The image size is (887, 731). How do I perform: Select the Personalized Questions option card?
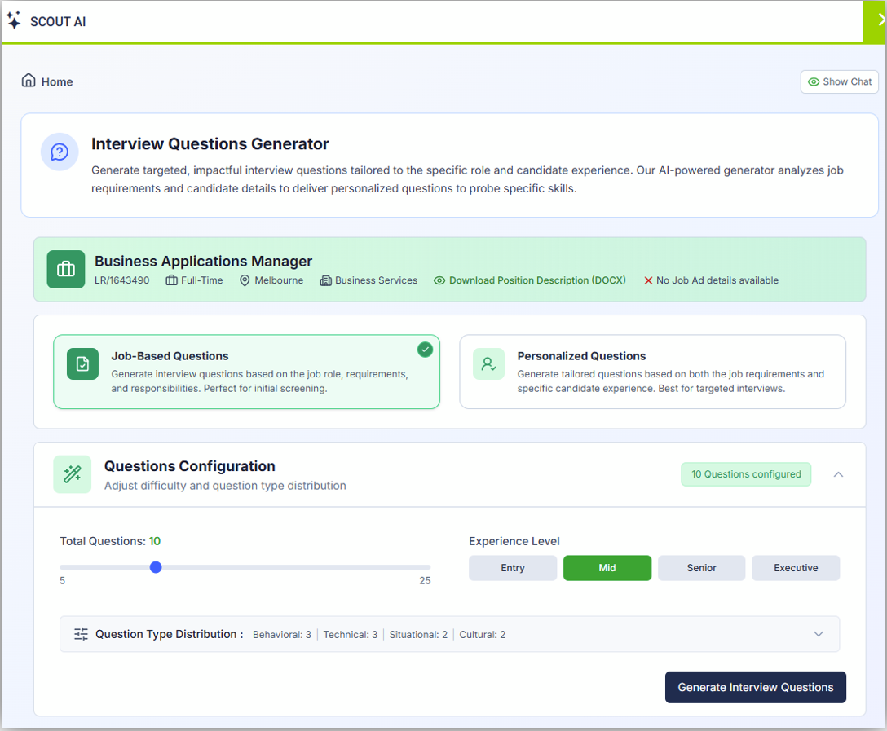coord(652,372)
